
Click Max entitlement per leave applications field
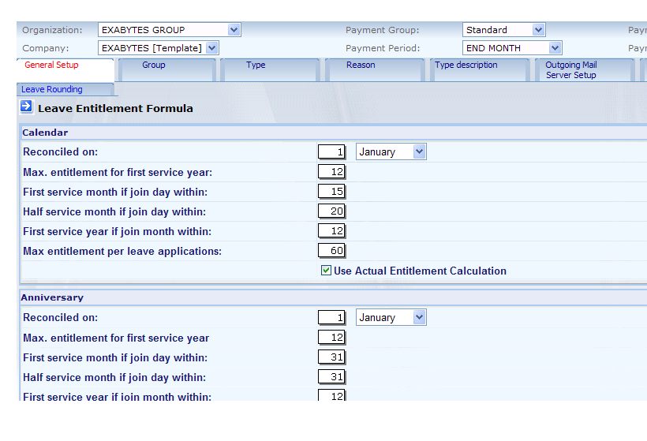331,250
